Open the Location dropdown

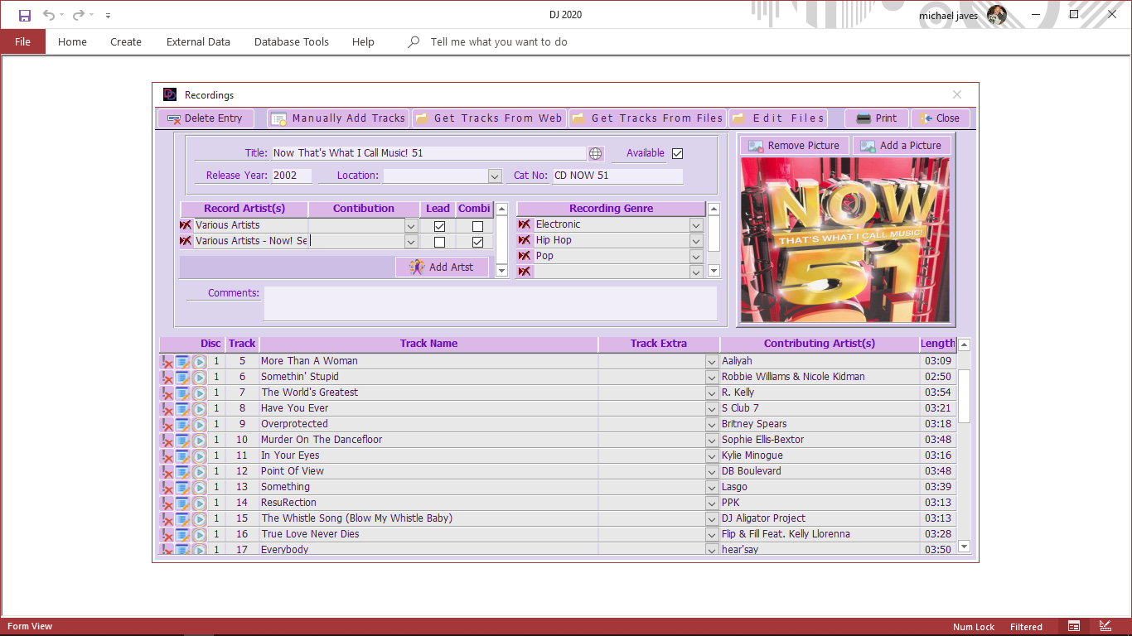(495, 176)
